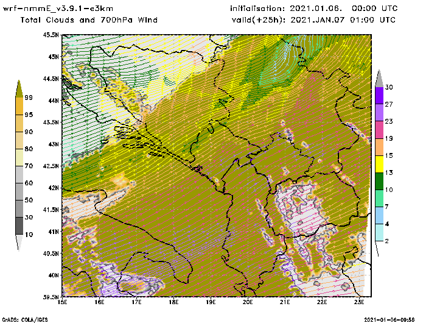Click the '42N' latitude label

pos(54,188)
